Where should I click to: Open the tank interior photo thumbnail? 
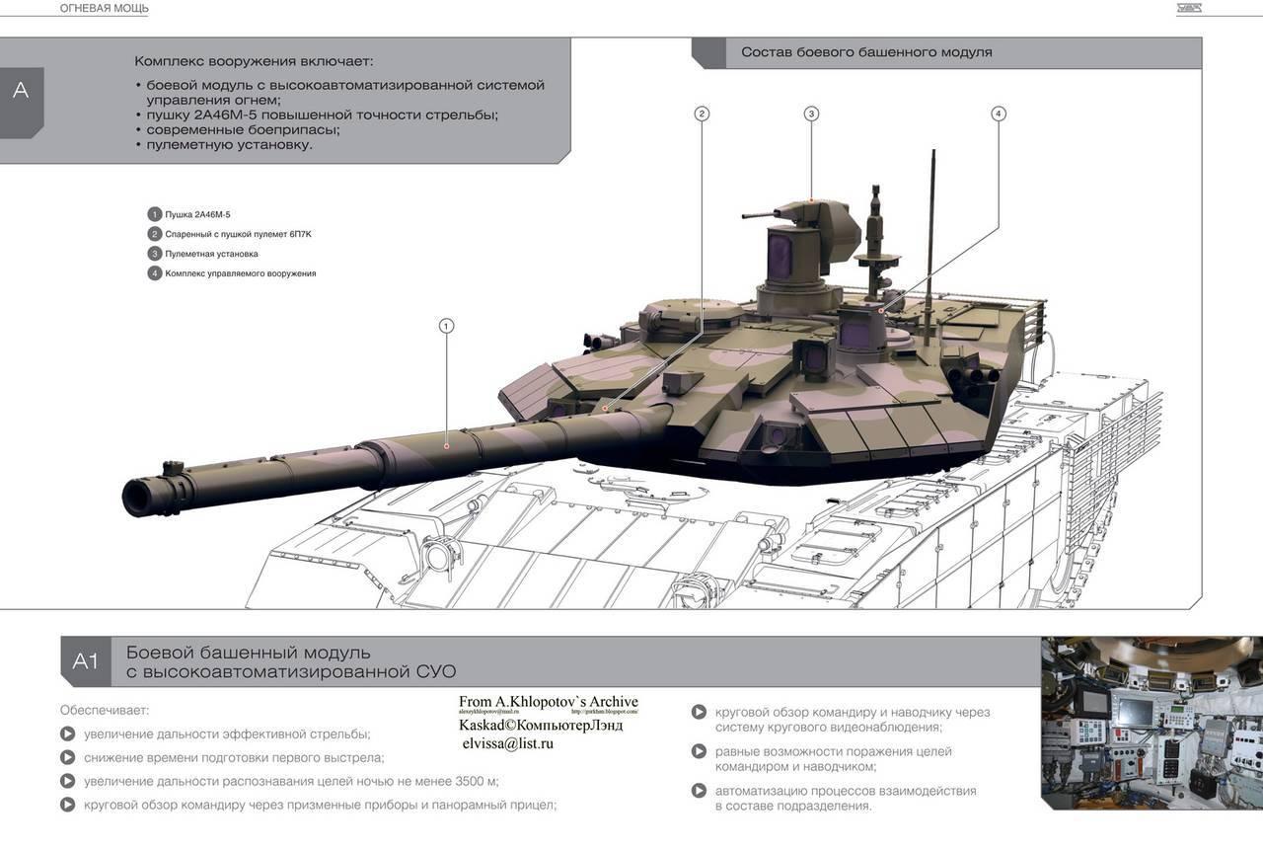pyautogui.click(x=1152, y=723)
